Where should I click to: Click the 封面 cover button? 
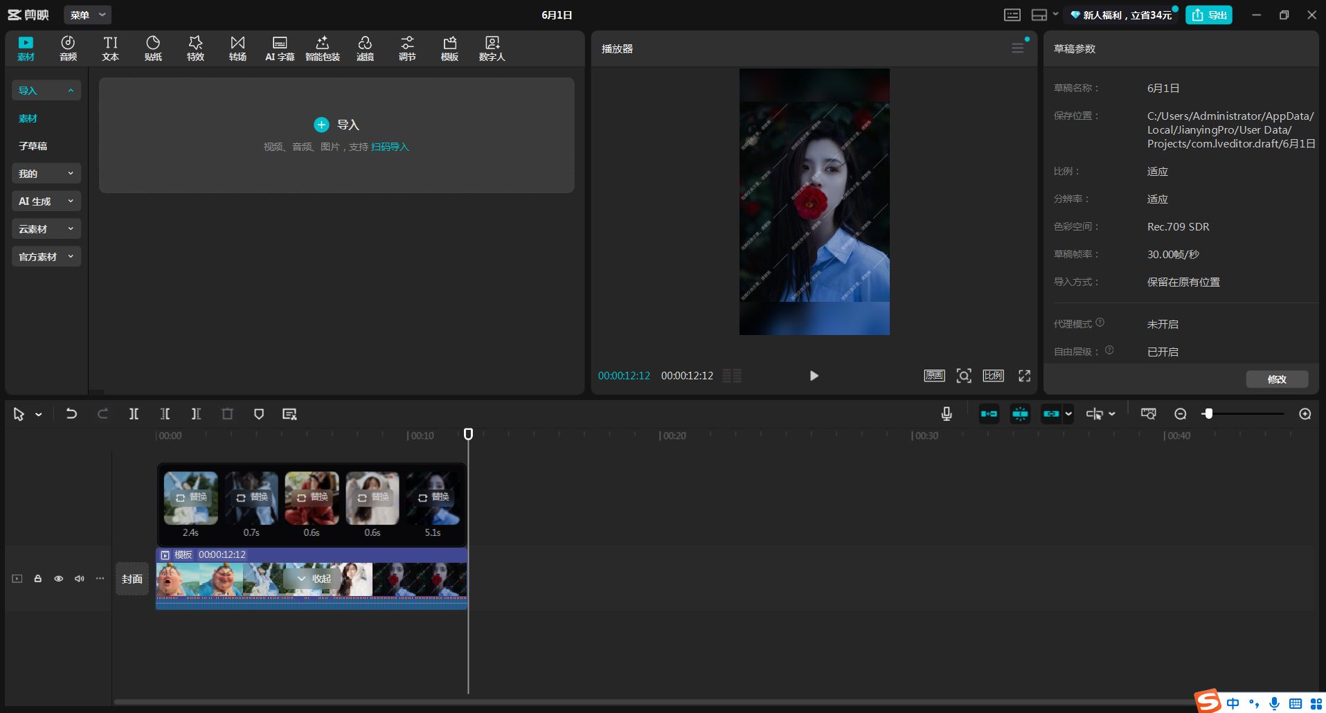coord(132,579)
